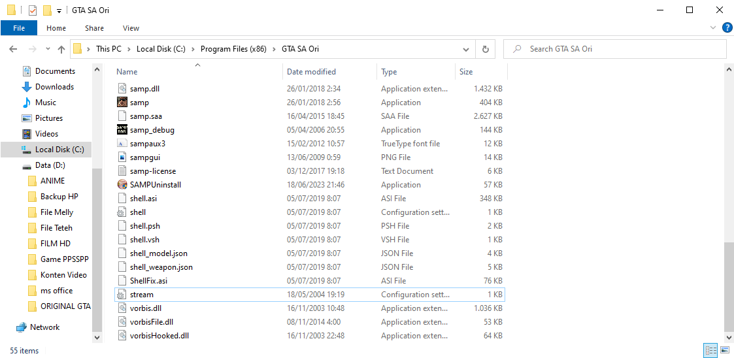Click the samp_debug application icon
The width and height of the screenshot is (734, 358).
click(122, 129)
